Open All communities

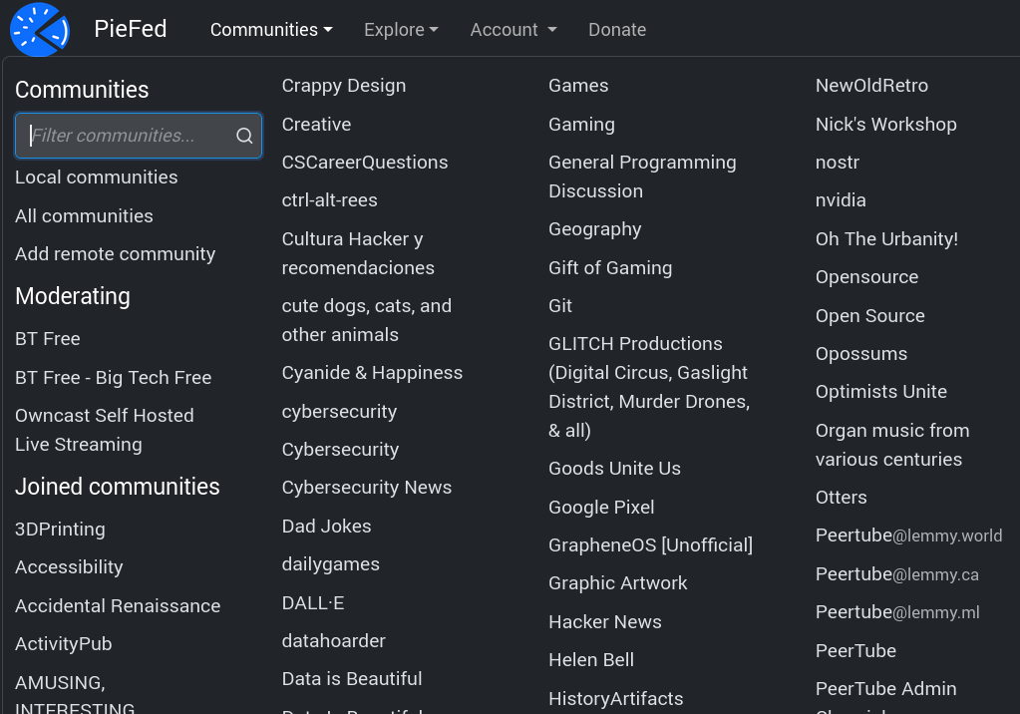84,216
